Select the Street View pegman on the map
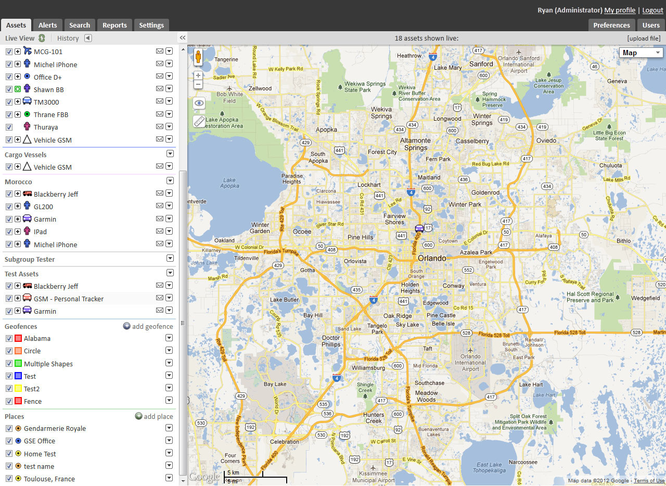Image resolution: width=666 pixels, height=486 pixels. tap(198, 57)
